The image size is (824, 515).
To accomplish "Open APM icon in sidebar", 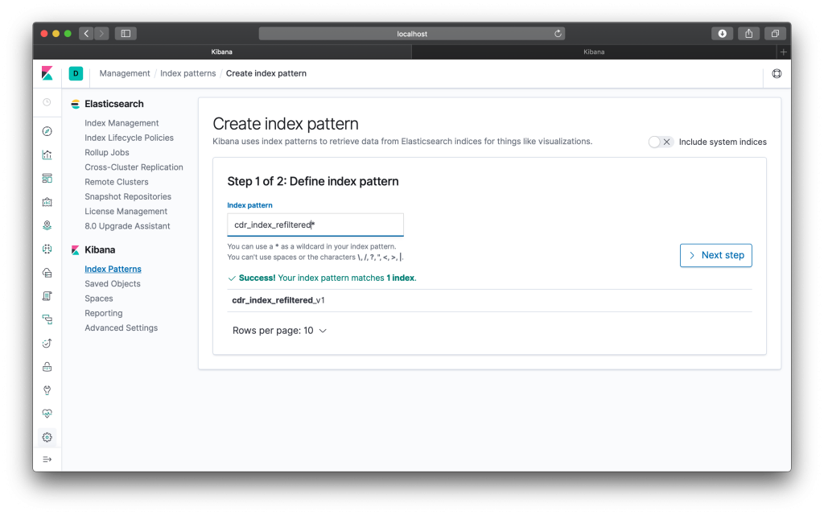I will [x=47, y=319].
